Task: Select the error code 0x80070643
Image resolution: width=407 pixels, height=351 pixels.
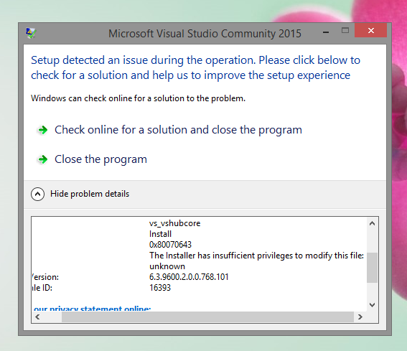Action: pyautogui.click(x=170, y=245)
